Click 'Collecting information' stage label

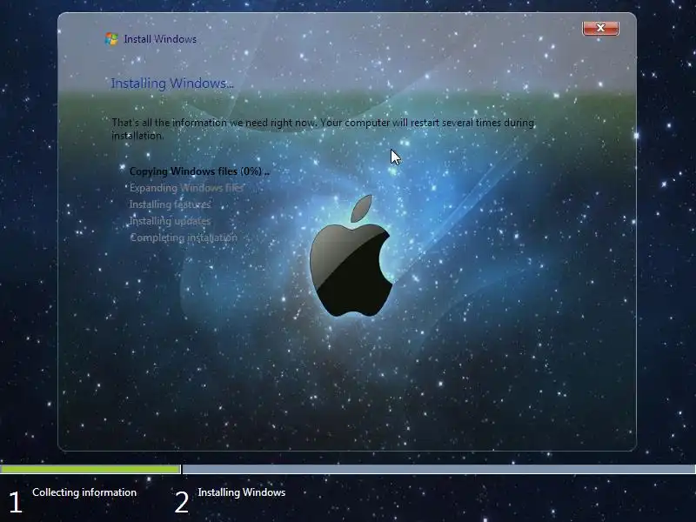pos(84,492)
